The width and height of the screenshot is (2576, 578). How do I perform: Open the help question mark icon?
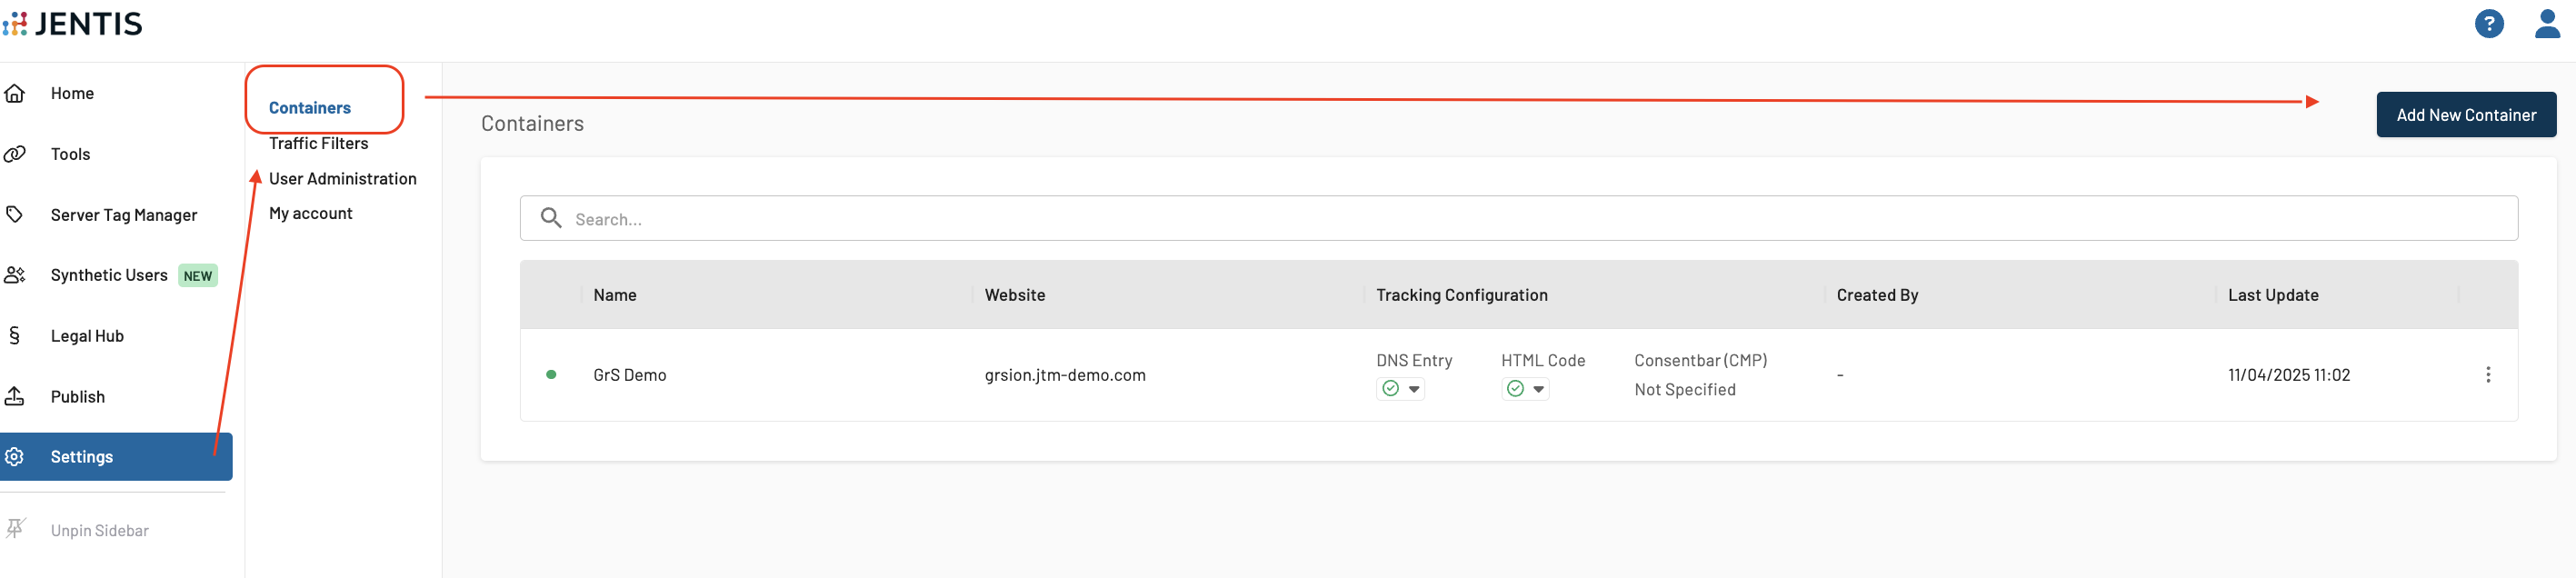(2488, 23)
